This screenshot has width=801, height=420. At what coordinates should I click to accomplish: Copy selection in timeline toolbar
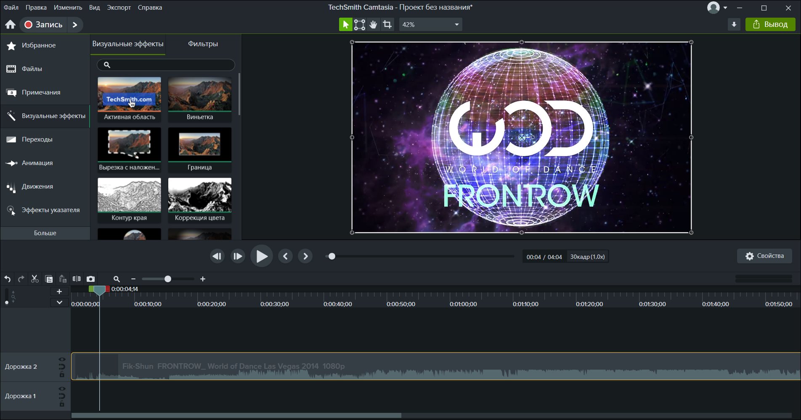click(x=49, y=279)
